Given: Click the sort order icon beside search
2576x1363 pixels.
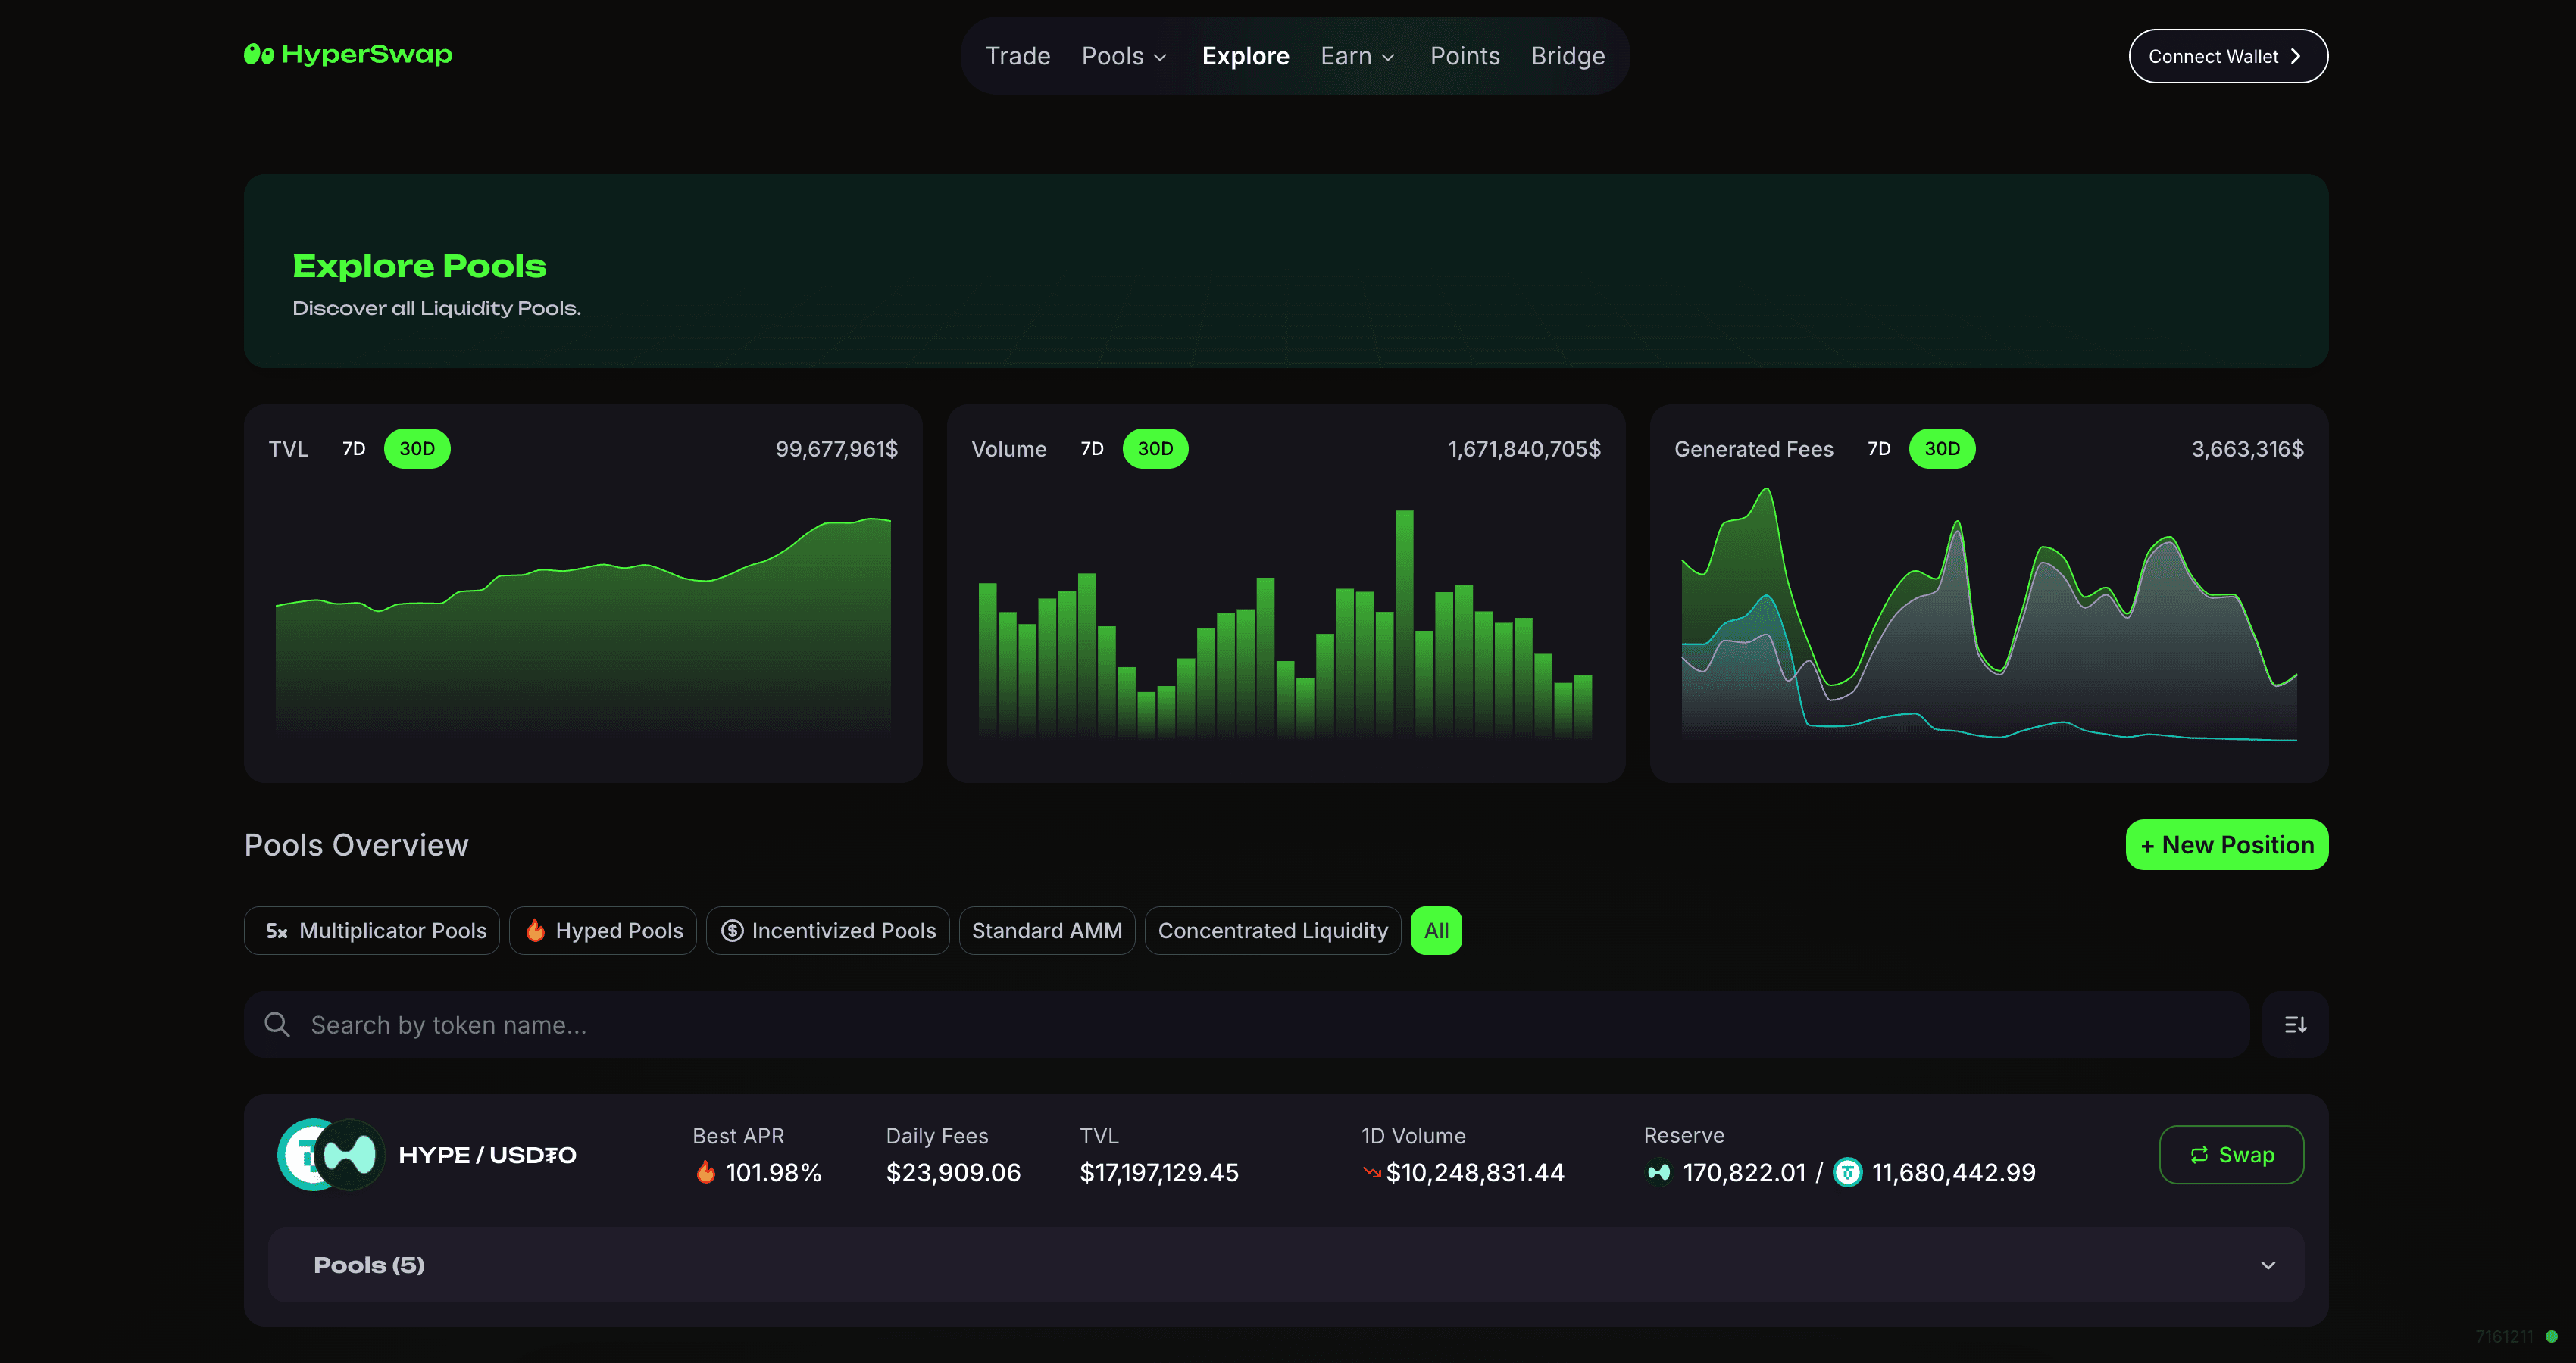Looking at the screenshot, I should (2295, 1025).
